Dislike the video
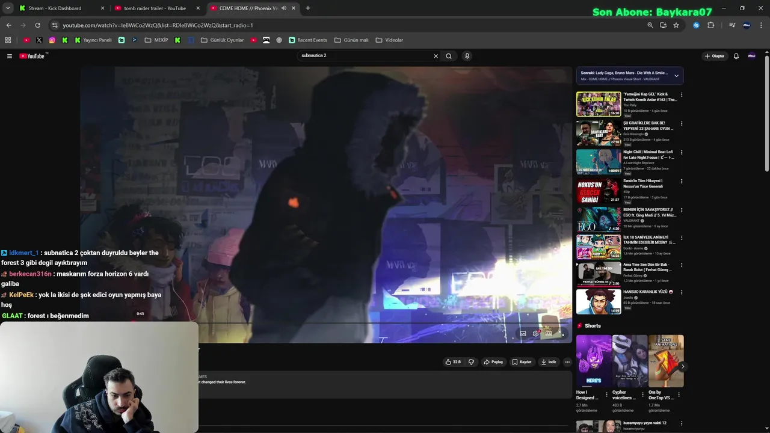Screen dimensions: 770x433 pyautogui.click(x=471, y=362)
